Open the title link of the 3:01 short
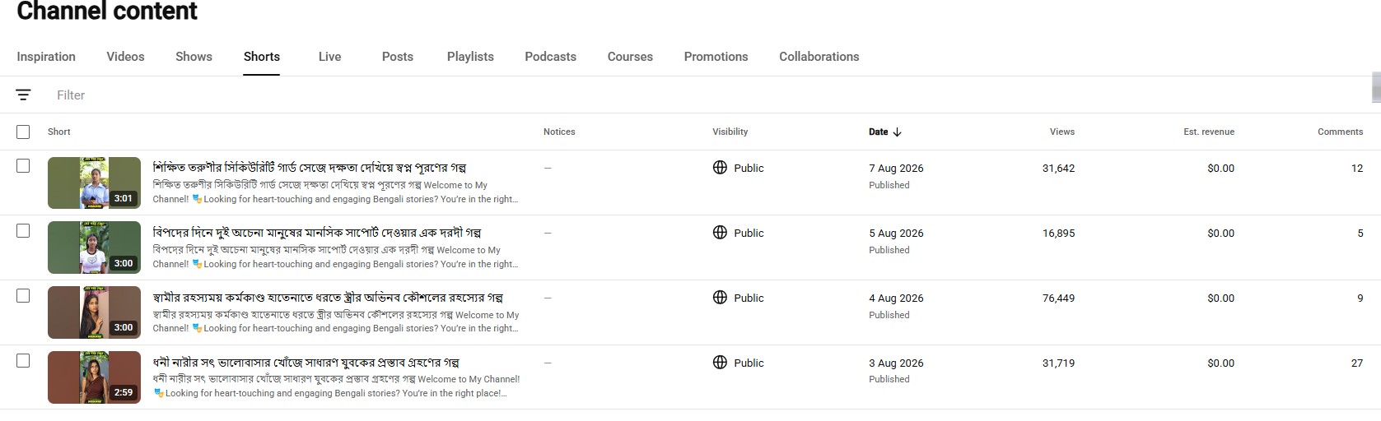 click(x=310, y=168)
